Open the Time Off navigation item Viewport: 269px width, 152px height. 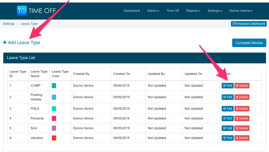[x=173, y=11]
